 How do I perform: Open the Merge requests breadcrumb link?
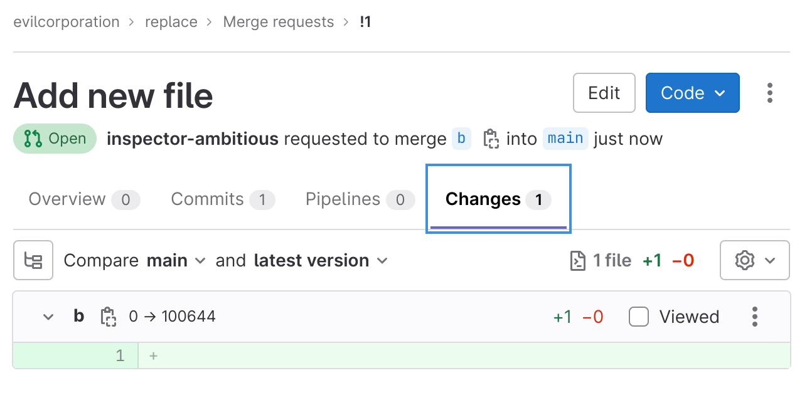click(x=279, y=22)
